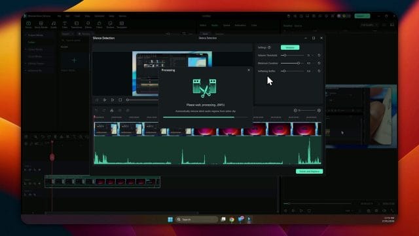Image resolution: width=419 pixels, height=236 pixels.
Task: Open Google Chrome from the taskbar
Action: pyautogui.click(x=232, y=220)
